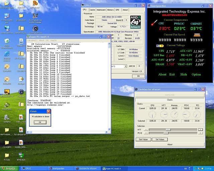Select the index_wave file on desktop
Screen dimensions: 214x171
click(21, 117)
